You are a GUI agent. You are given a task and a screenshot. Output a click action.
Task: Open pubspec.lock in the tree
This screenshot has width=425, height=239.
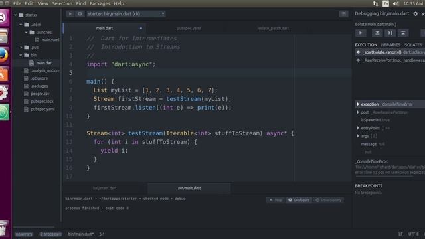click(x=42, y=102)
